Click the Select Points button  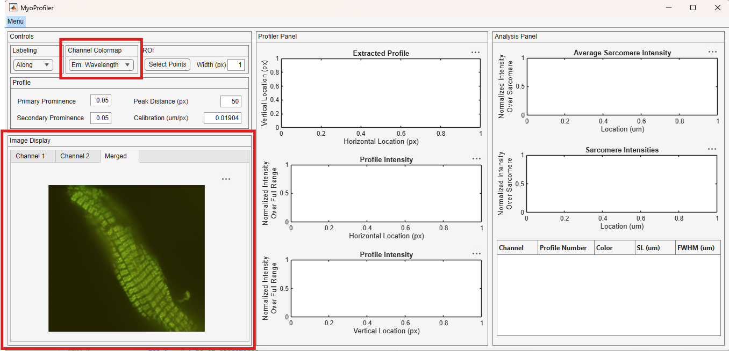click(167, 64)
